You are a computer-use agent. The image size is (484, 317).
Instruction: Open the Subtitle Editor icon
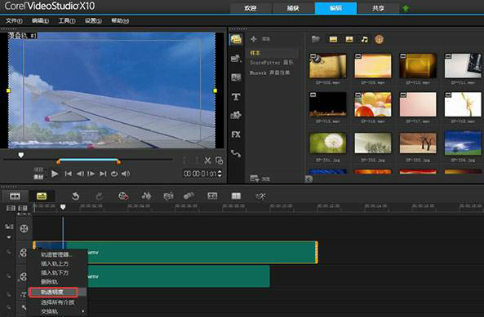[212, 196]
